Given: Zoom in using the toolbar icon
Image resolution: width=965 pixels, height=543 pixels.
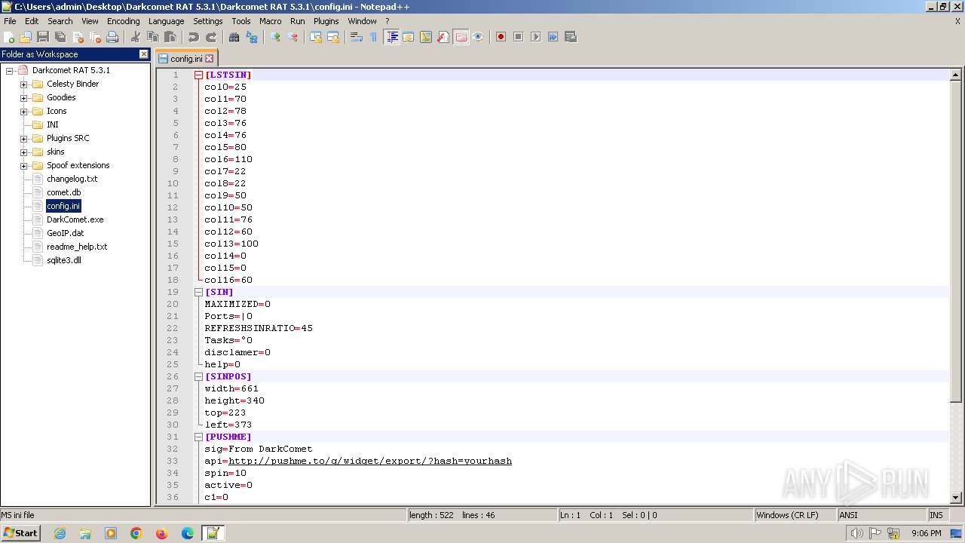Looking at the screenshot, I should [x=275, y=37].
